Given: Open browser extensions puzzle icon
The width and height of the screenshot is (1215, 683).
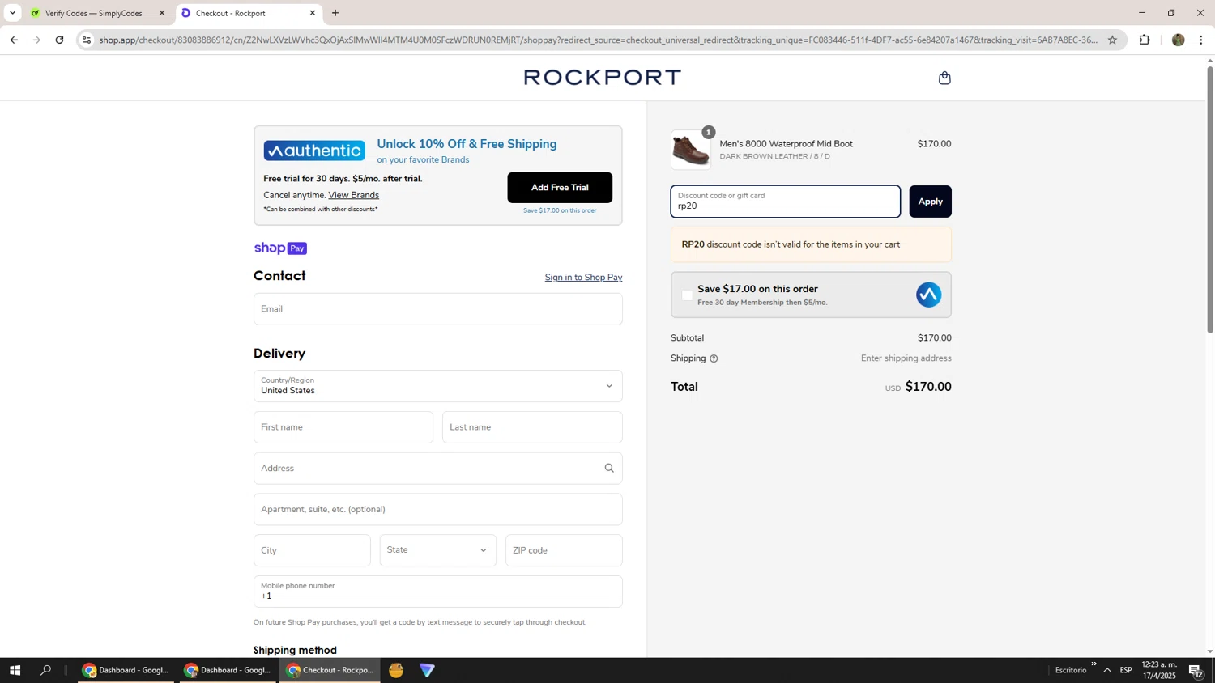Looking at the screenshot, I should click(x=1145, y=40).
